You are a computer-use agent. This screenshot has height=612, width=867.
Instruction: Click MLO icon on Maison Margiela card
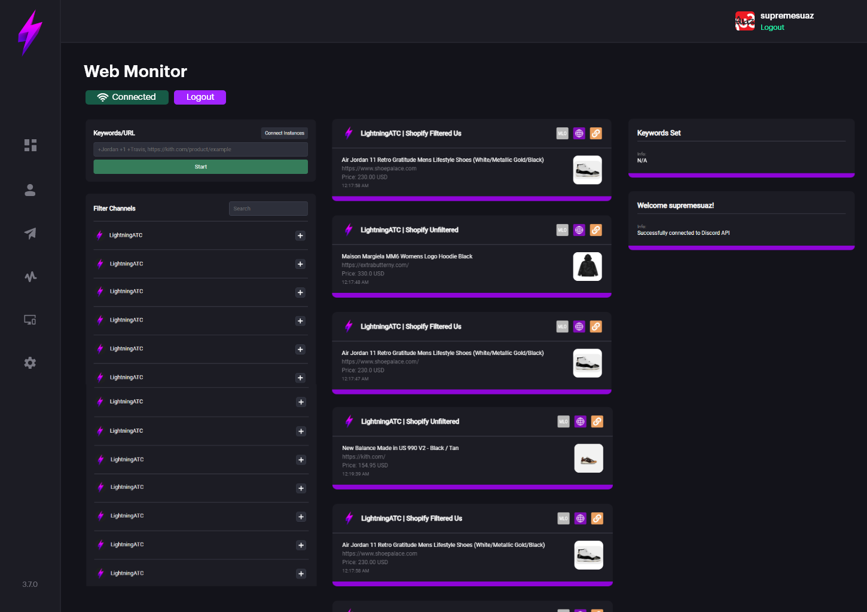562,230
